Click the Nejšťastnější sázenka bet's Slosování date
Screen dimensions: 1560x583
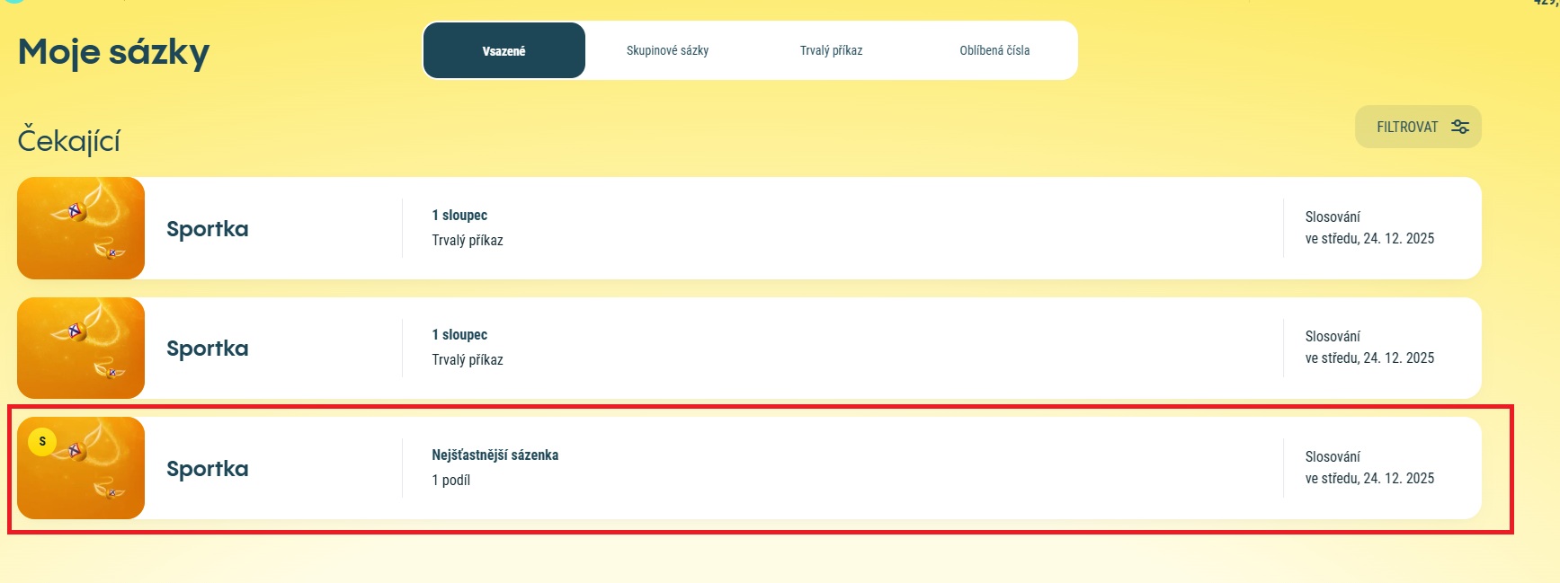point(1369,479)
